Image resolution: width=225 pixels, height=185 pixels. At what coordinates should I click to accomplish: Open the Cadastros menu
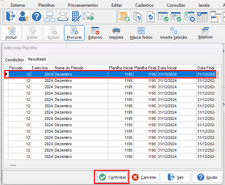(144, 5)
